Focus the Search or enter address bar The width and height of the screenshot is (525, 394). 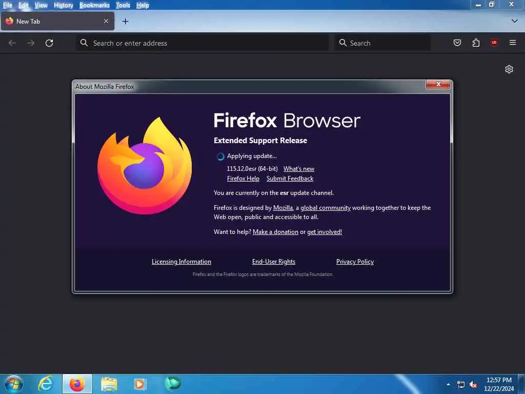point(203,43)
